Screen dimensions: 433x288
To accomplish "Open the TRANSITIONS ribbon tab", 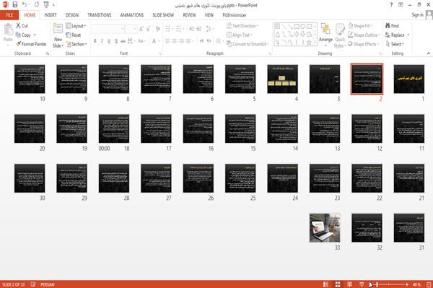I will tap(100, 15).
